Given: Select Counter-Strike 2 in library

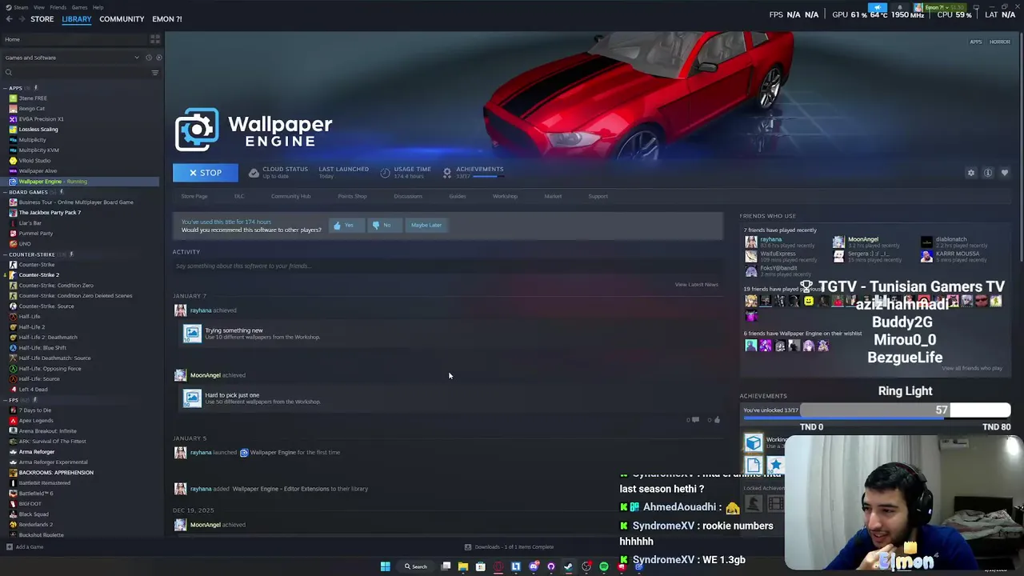Looking at the screenshot, I should pyautogui.click(x=38, y=275).
